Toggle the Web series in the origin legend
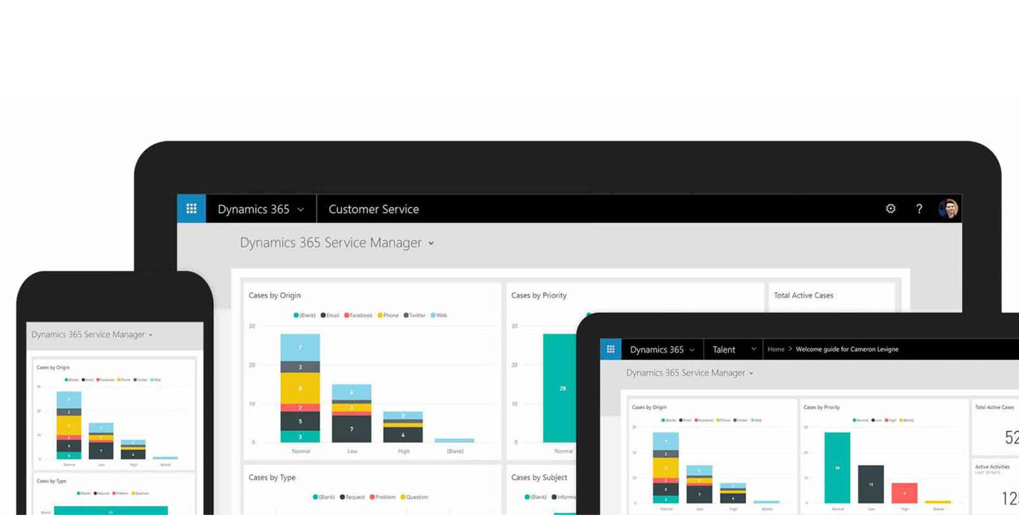1019x517 pixels. tap(439, 315)
